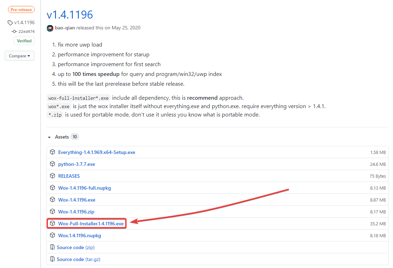
Task: Download Wox-Full-Installer.1.4.1196.exe
Action: tap(91, 224)
